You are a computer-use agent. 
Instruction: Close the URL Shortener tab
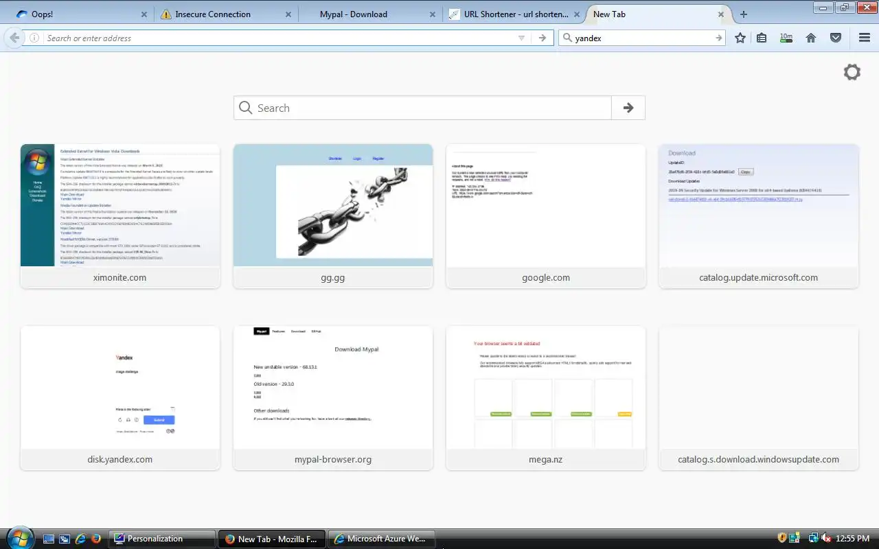577,14
